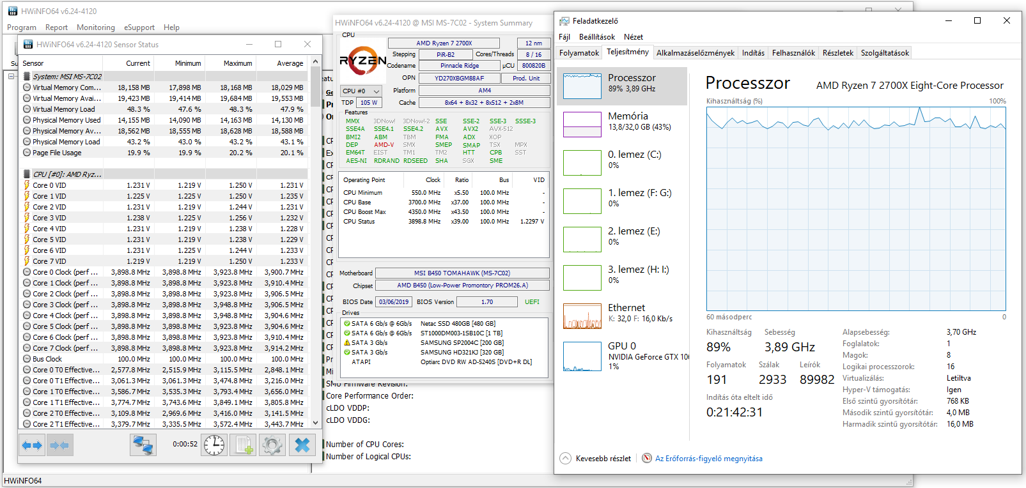Open the Report menu in HWiNFO64
The image size is (1026, 488).
pyautogui.click(x=56, y=27)
